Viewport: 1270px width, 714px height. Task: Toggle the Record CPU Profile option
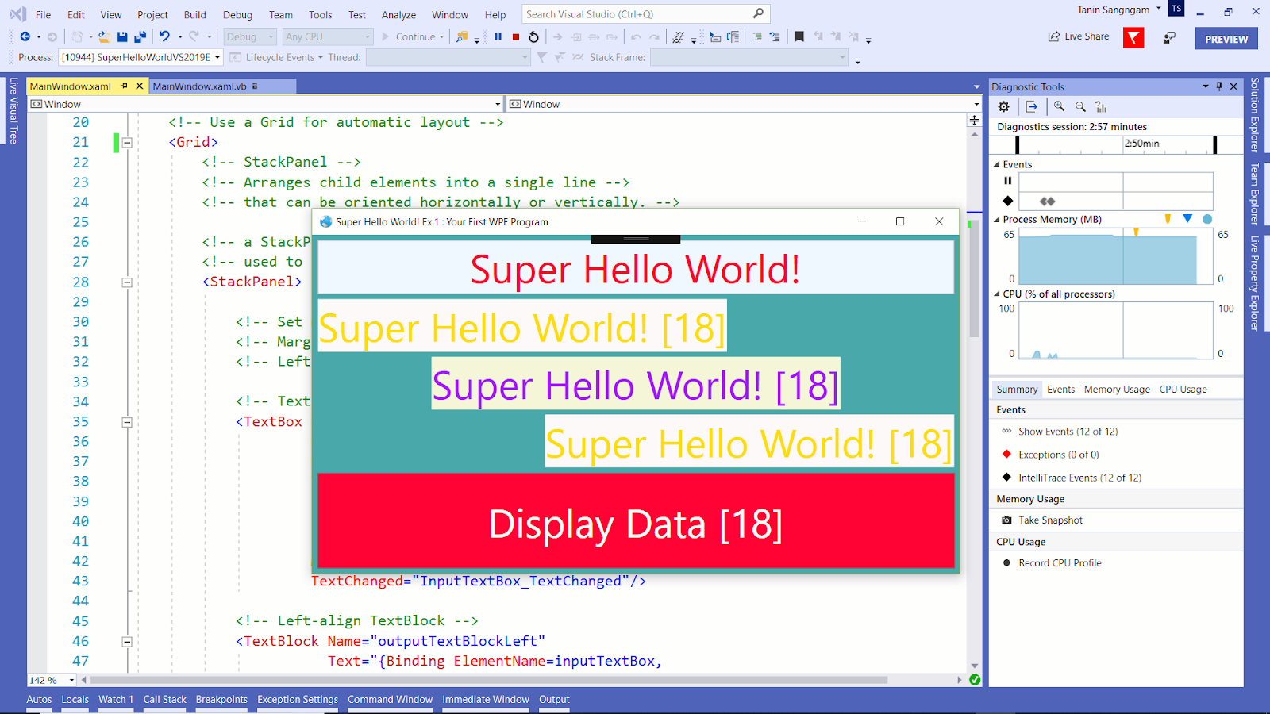pyautogui.click(x=1059, y=562)
